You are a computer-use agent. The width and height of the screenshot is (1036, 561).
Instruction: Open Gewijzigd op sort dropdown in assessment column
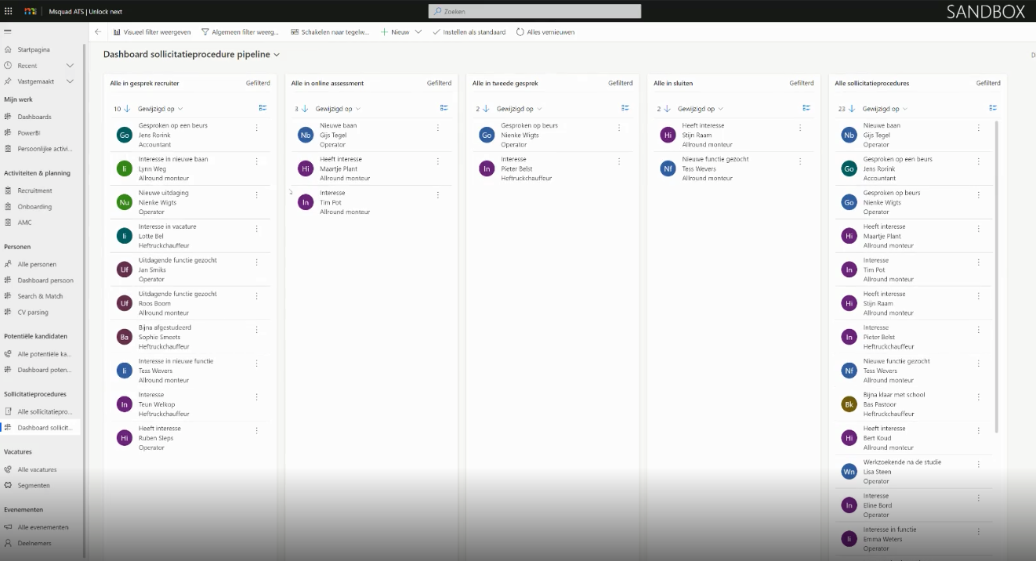[x=339, y=109]
